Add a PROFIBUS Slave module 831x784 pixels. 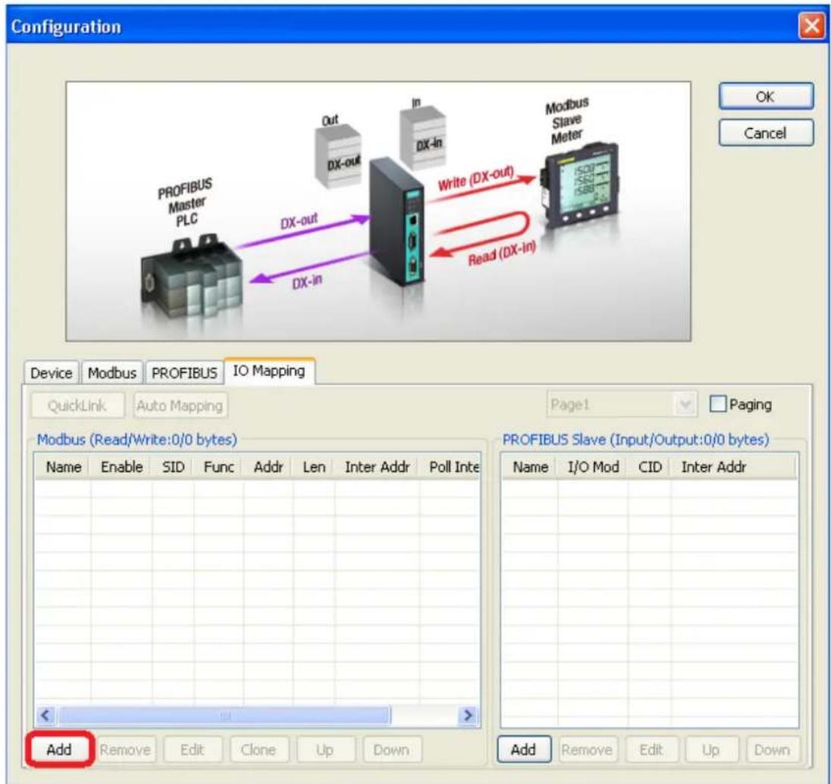click(x=524, y=750)
